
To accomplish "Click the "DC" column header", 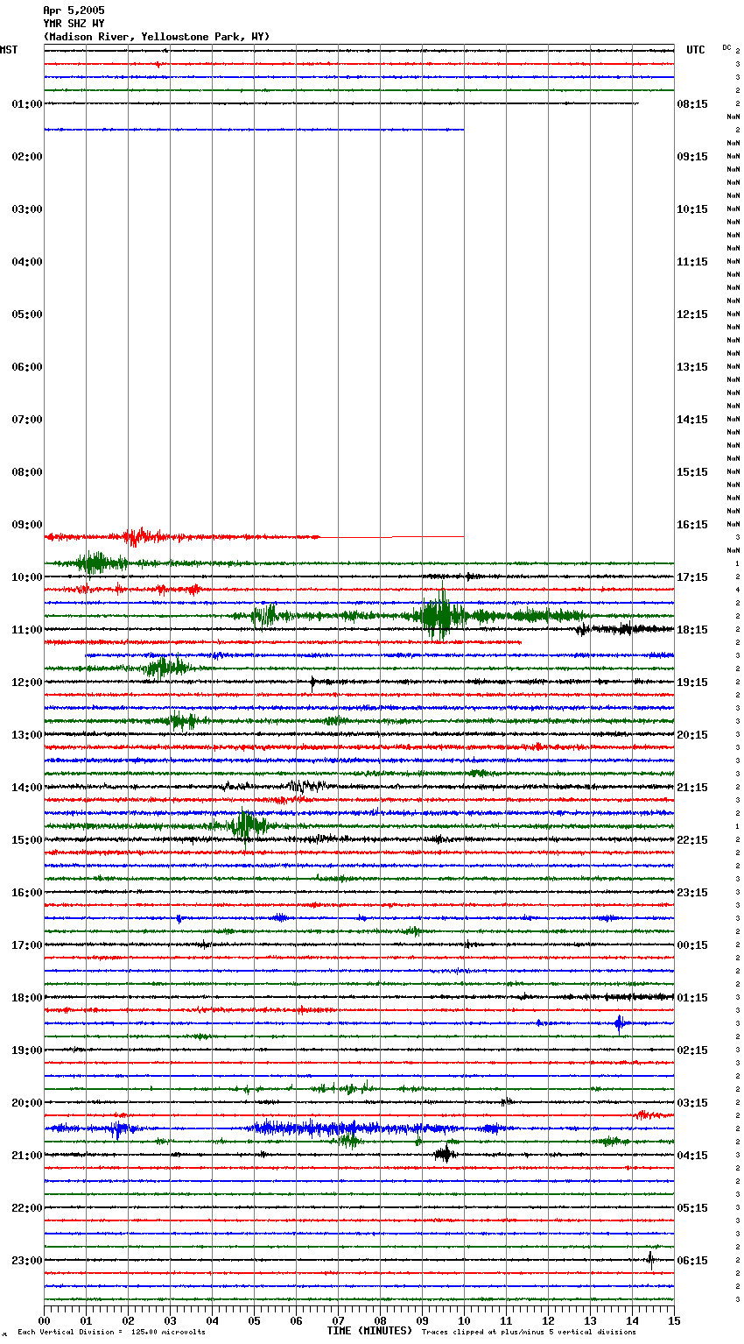I will (726, 47).
